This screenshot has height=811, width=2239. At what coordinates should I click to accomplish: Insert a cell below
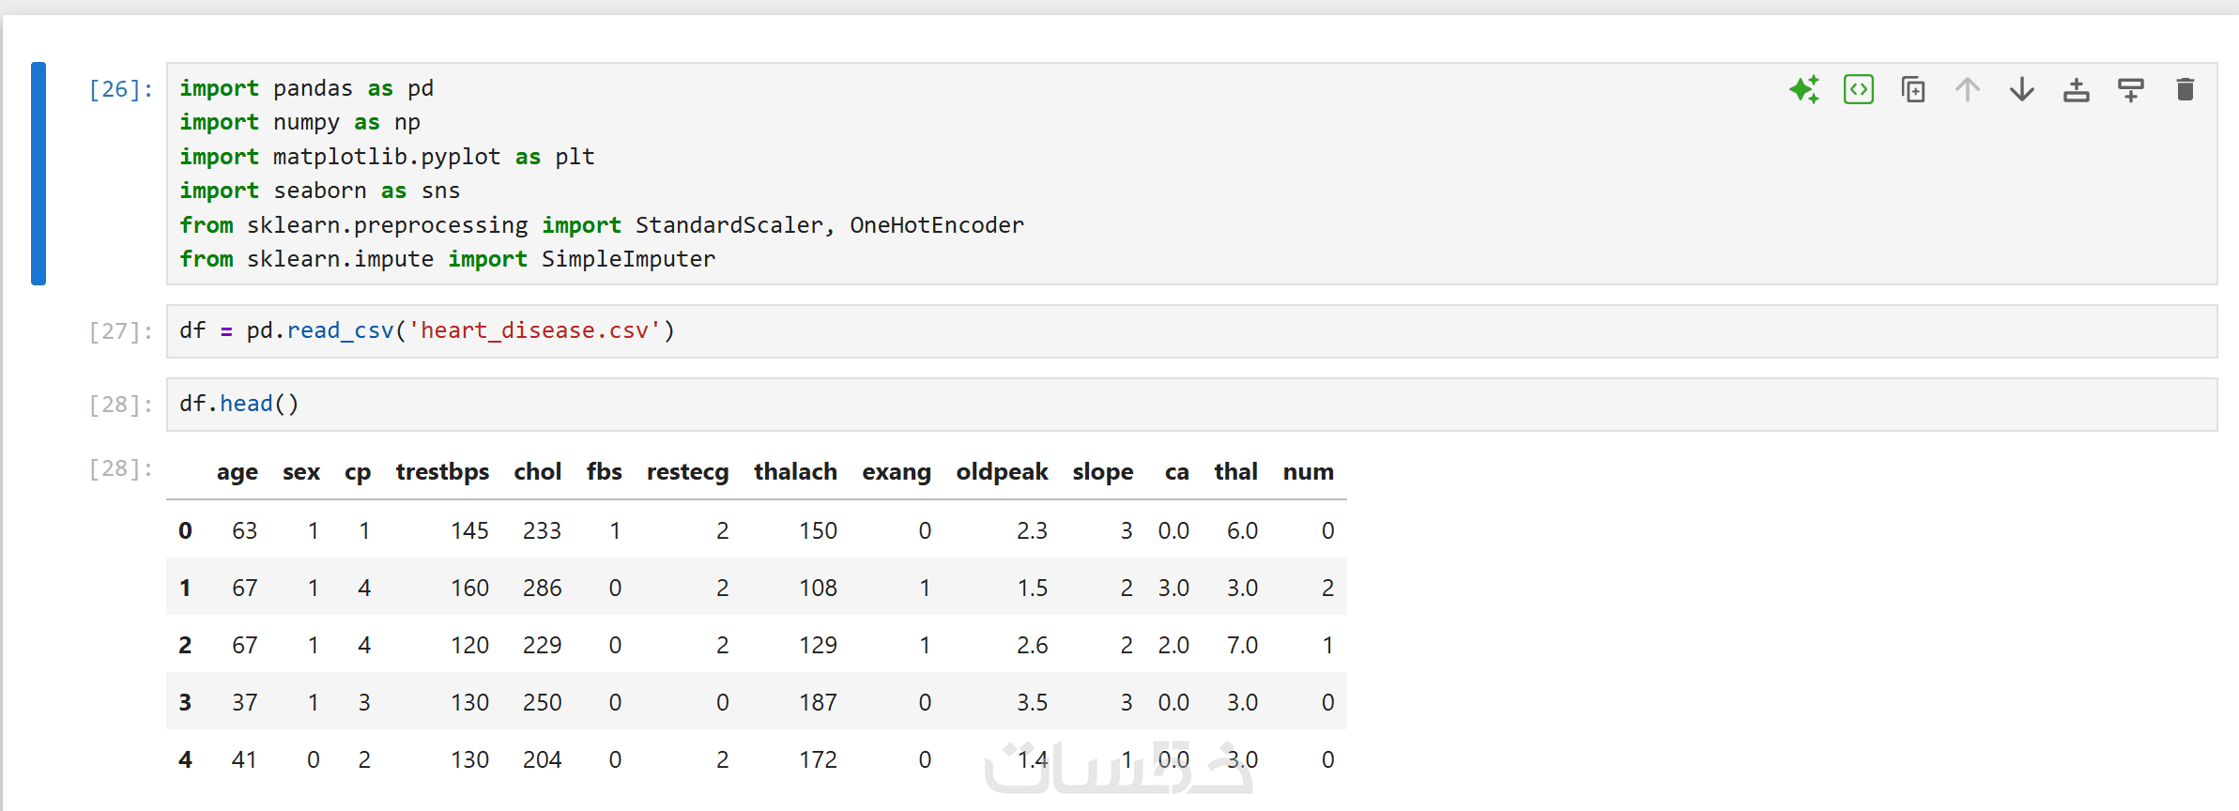point(2130,90)
